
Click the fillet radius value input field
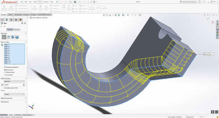point(13,85)
